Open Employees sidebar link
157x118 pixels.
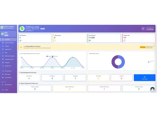click(x=8, y=63)
